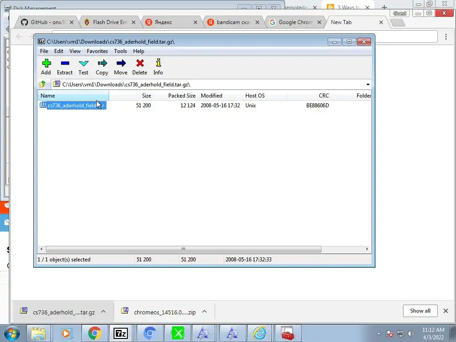Sort by the CRC column header
Image resolution: width=456 pixels, height=342 pixels.
coord(309,96)
